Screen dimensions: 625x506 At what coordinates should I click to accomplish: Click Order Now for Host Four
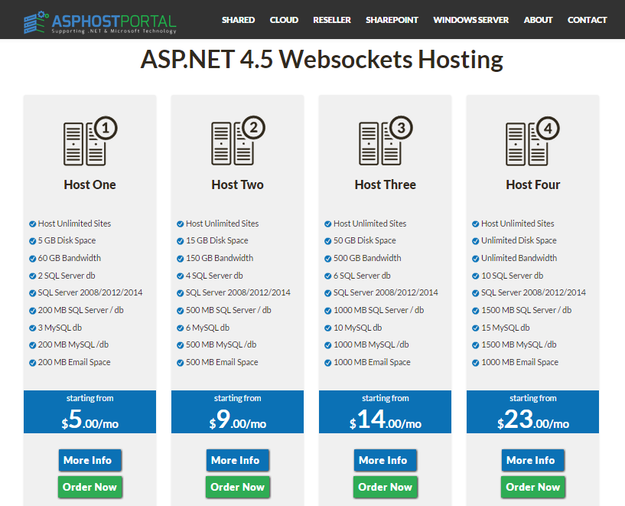tap(533, 487)
